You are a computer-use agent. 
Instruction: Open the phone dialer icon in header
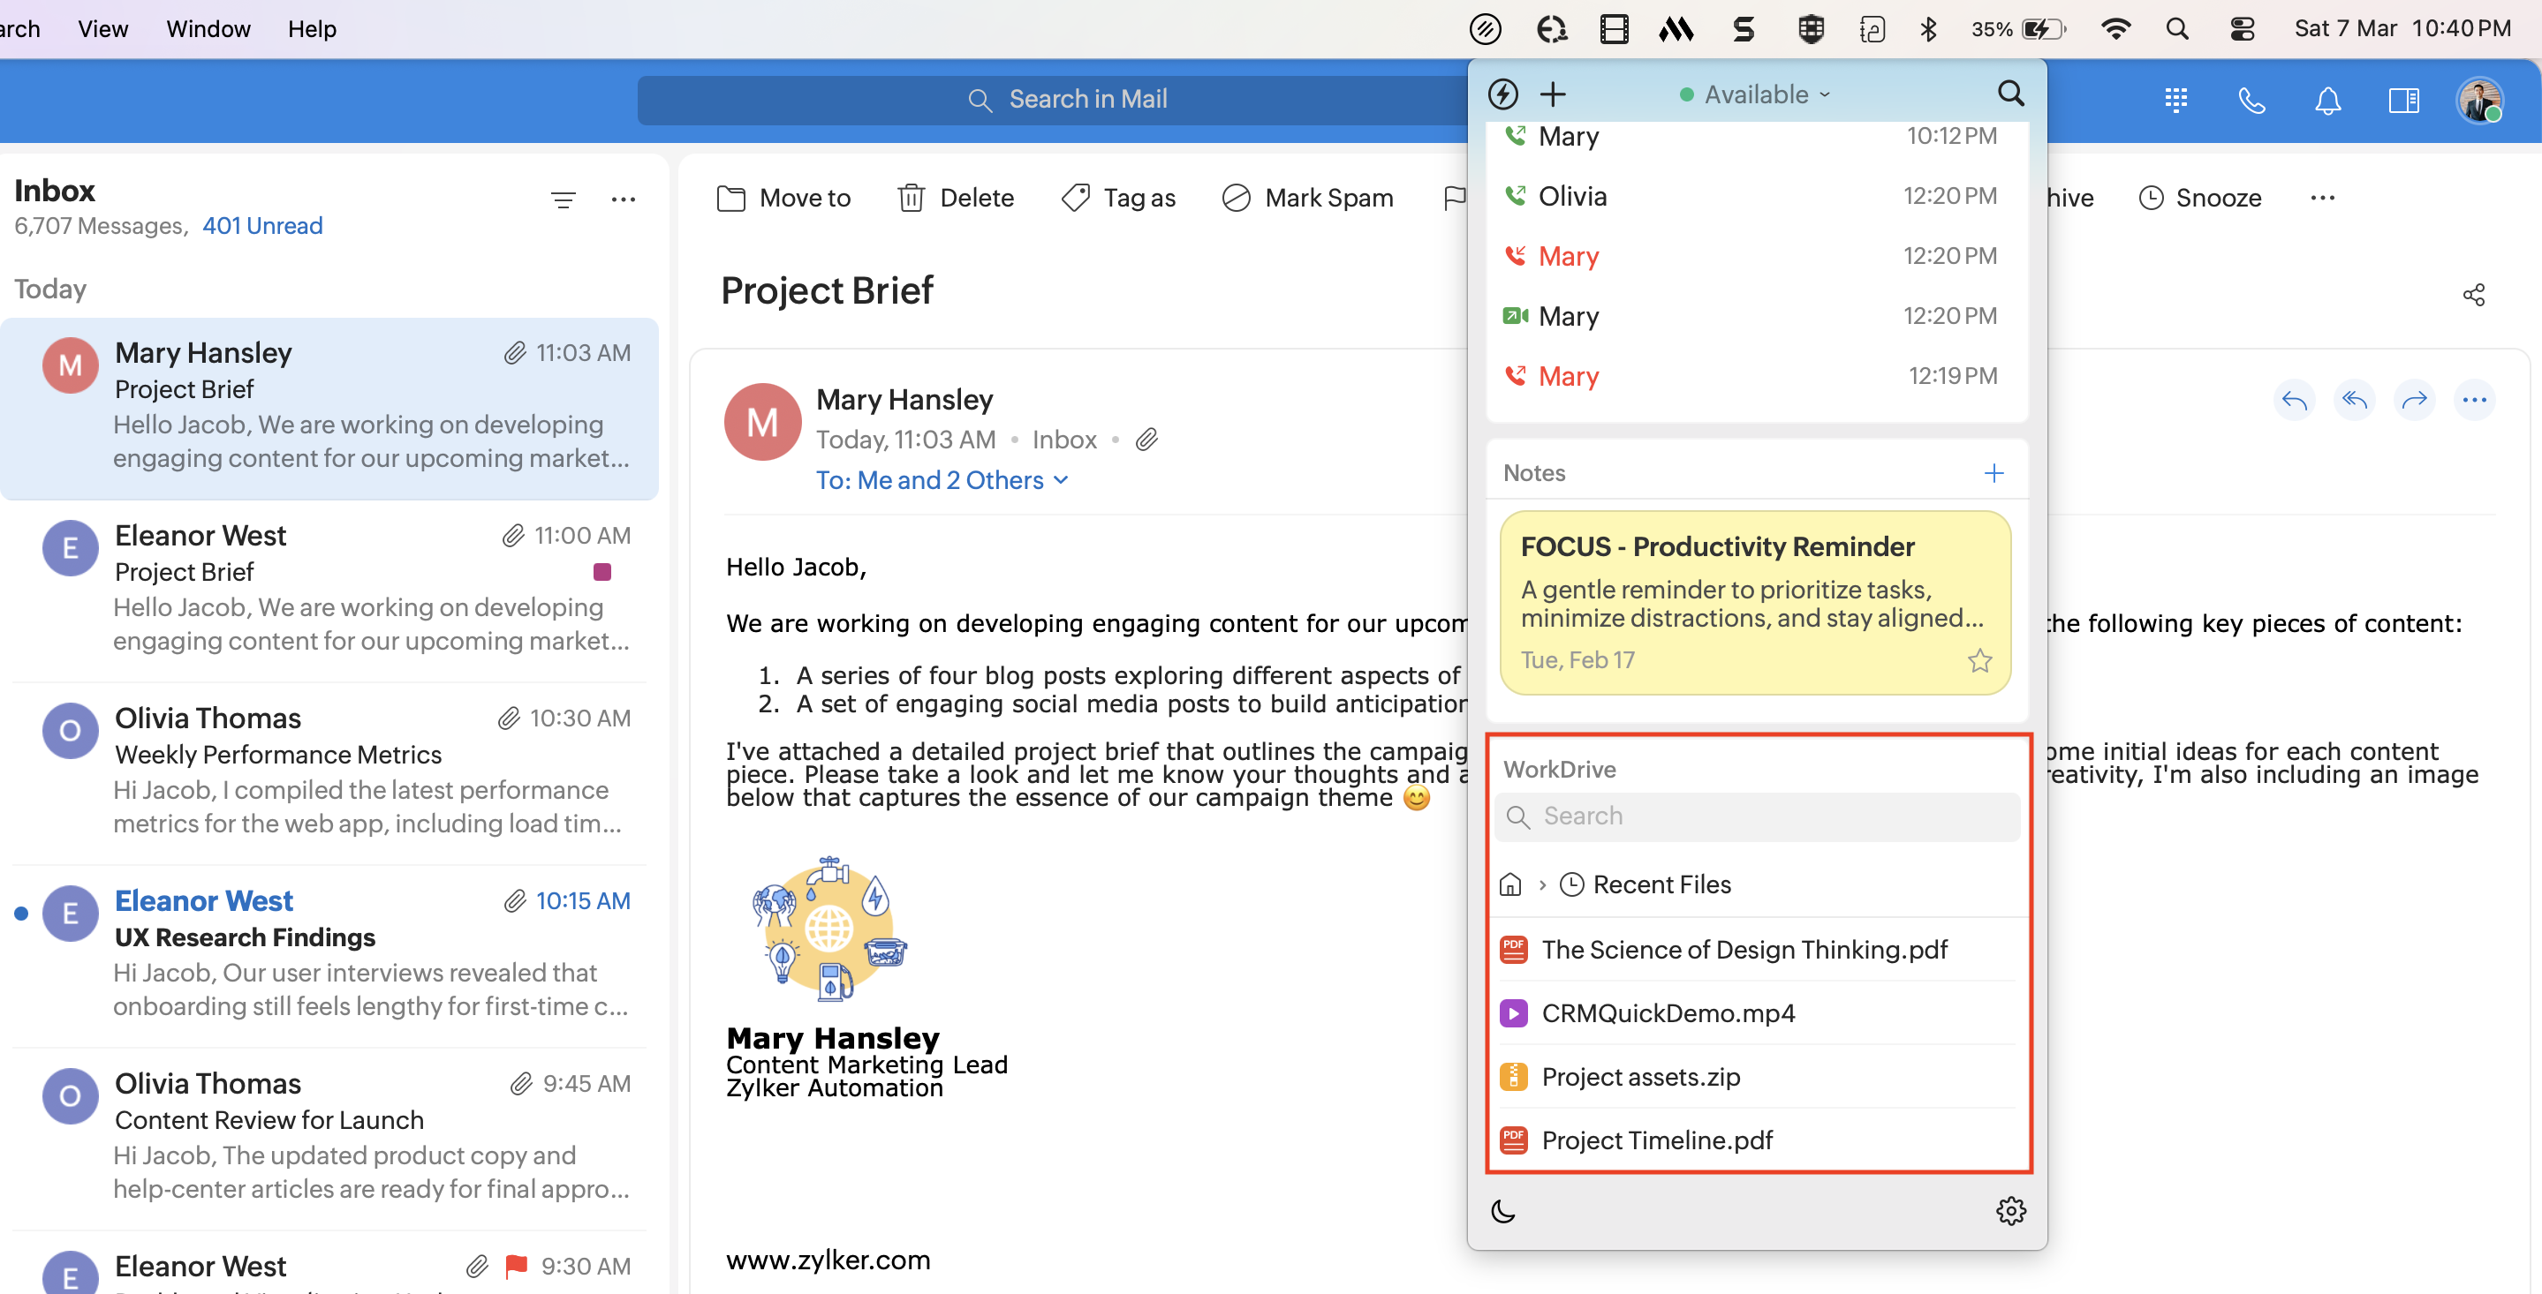[x=2251, y=100]
